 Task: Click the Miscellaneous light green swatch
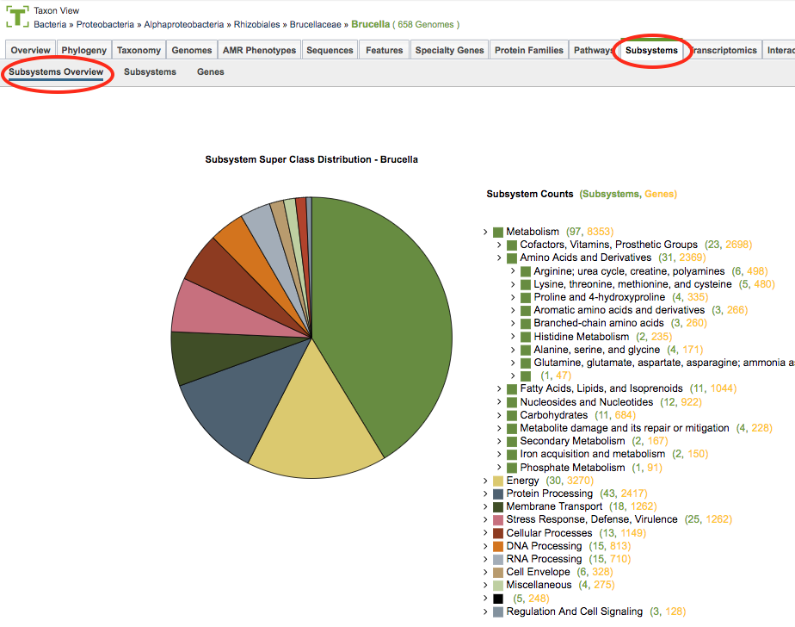[x=498, y=586]
